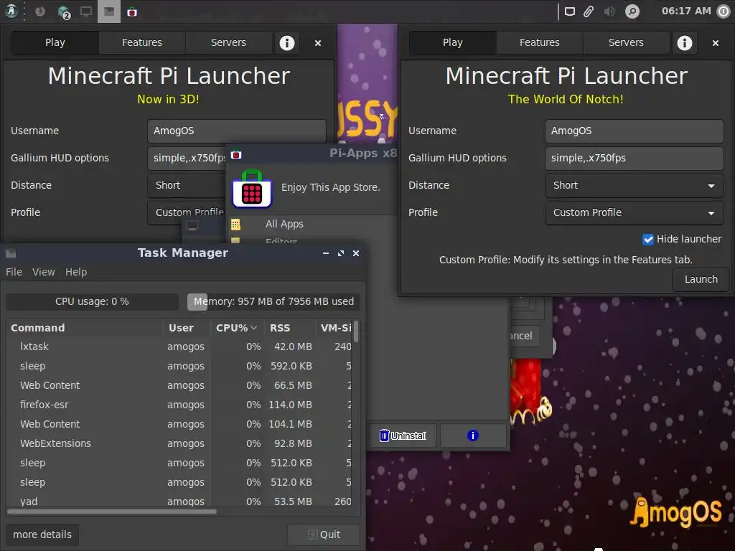Select the firefox-esr process row
735x551 pixels.
tap(179, 405)
